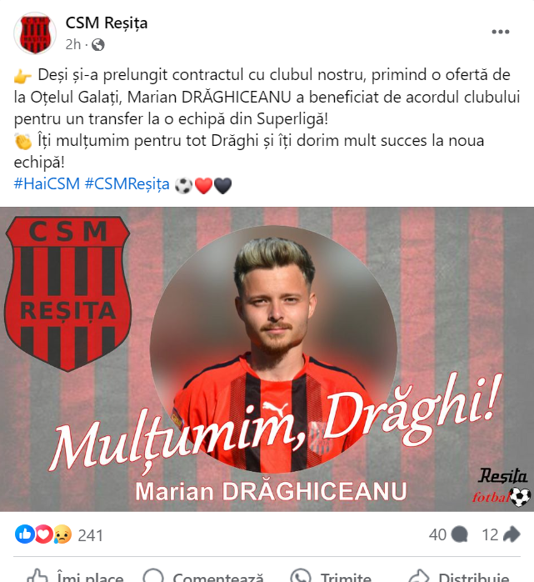
Task: Click the #HaiCSM hashtag
Action: 47,184
